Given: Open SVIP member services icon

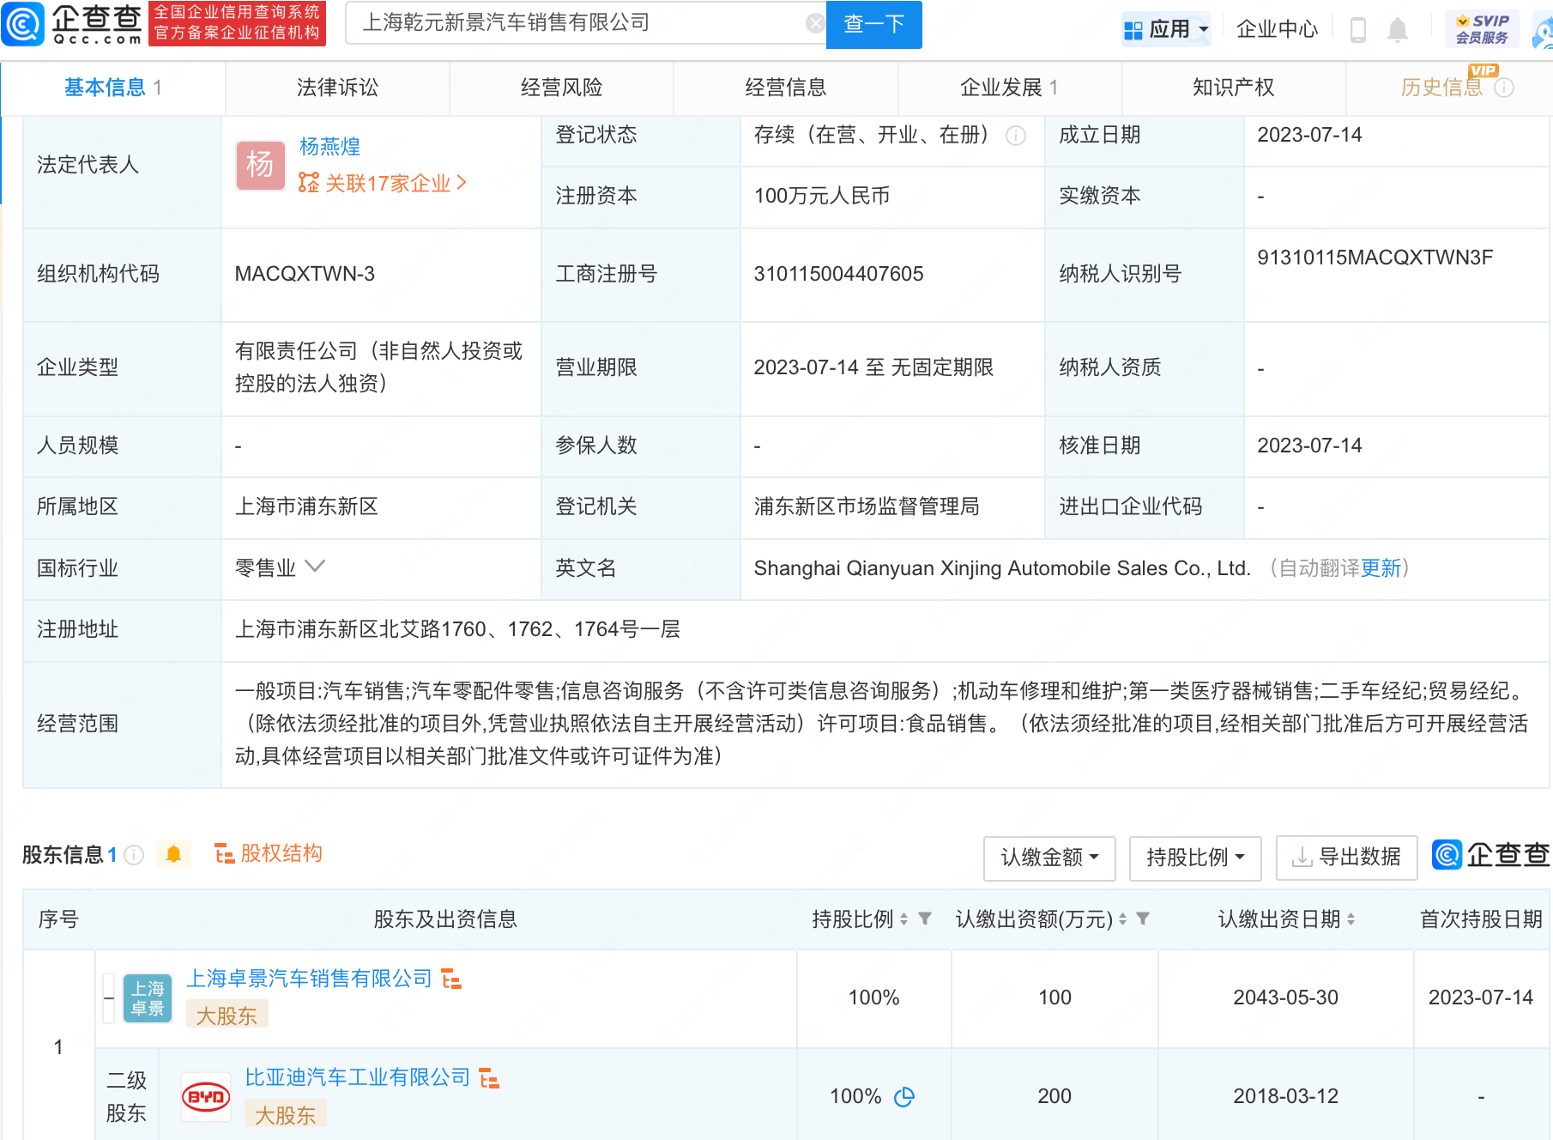Looking at the screenshot, I should tap(1481, 29).
